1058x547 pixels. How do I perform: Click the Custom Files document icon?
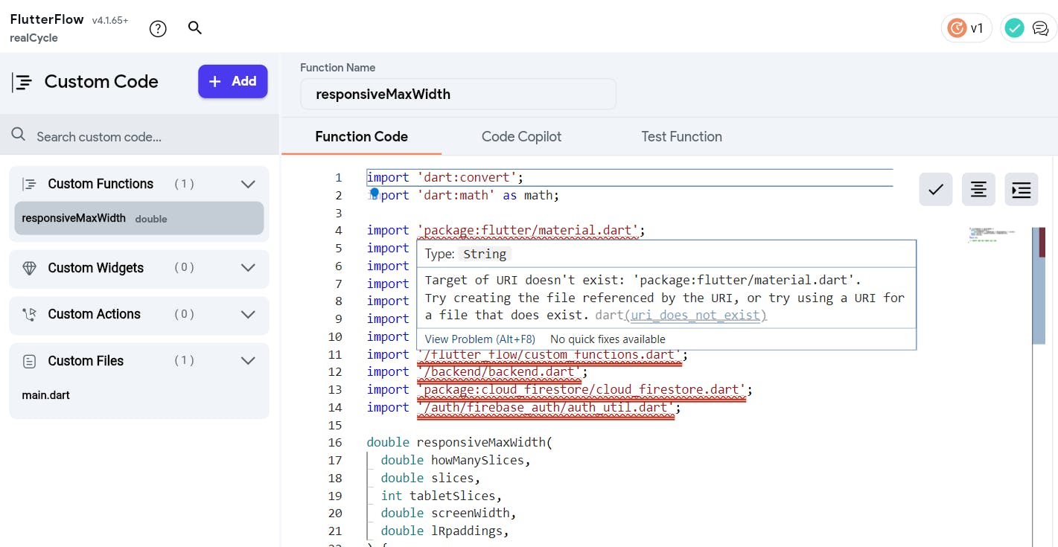pos(30,361)
